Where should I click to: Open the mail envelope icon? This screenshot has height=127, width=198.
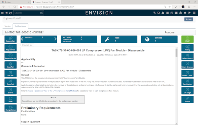176,13
